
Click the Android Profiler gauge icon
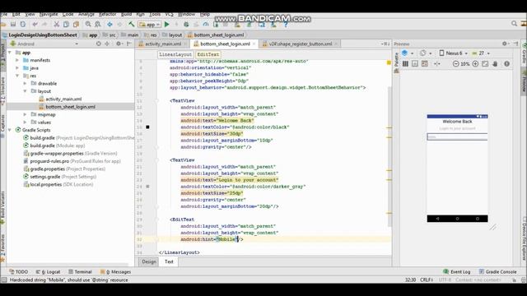coord(206,24)
